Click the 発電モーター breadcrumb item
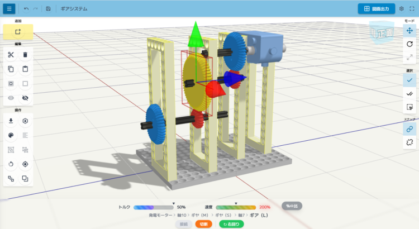 coord(161,215)
